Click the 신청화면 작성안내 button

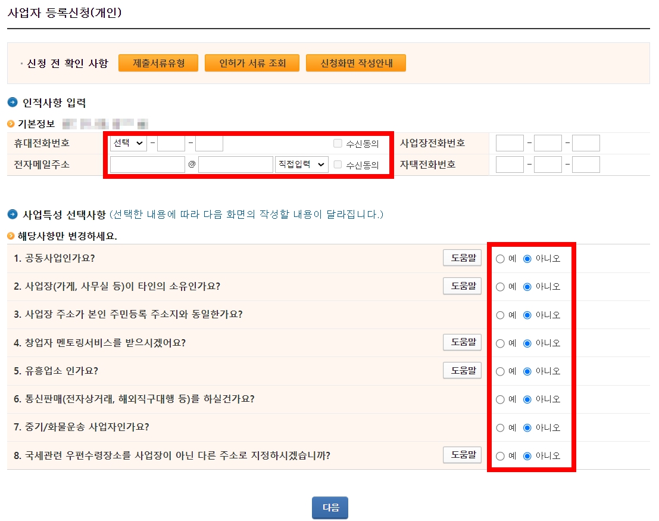pos(356,62)
